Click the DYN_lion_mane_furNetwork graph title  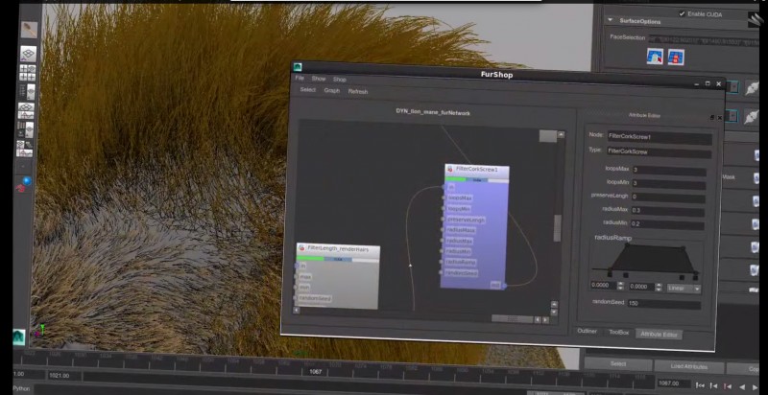tap(433, 112)
